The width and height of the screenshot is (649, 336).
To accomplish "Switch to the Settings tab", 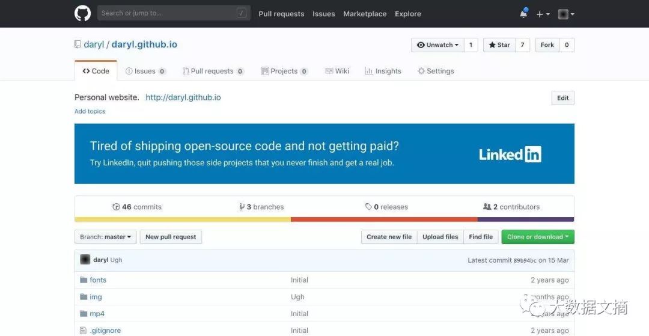I will [436, 71].
